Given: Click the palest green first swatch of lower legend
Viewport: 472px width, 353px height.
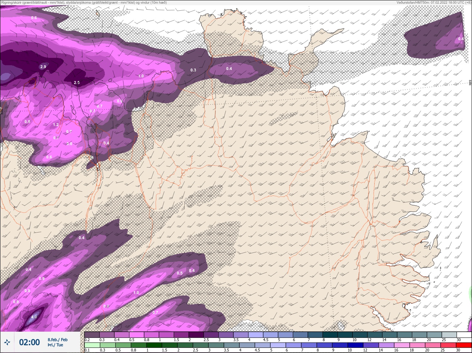Looking at the screenshot, I should click(92, 345).
